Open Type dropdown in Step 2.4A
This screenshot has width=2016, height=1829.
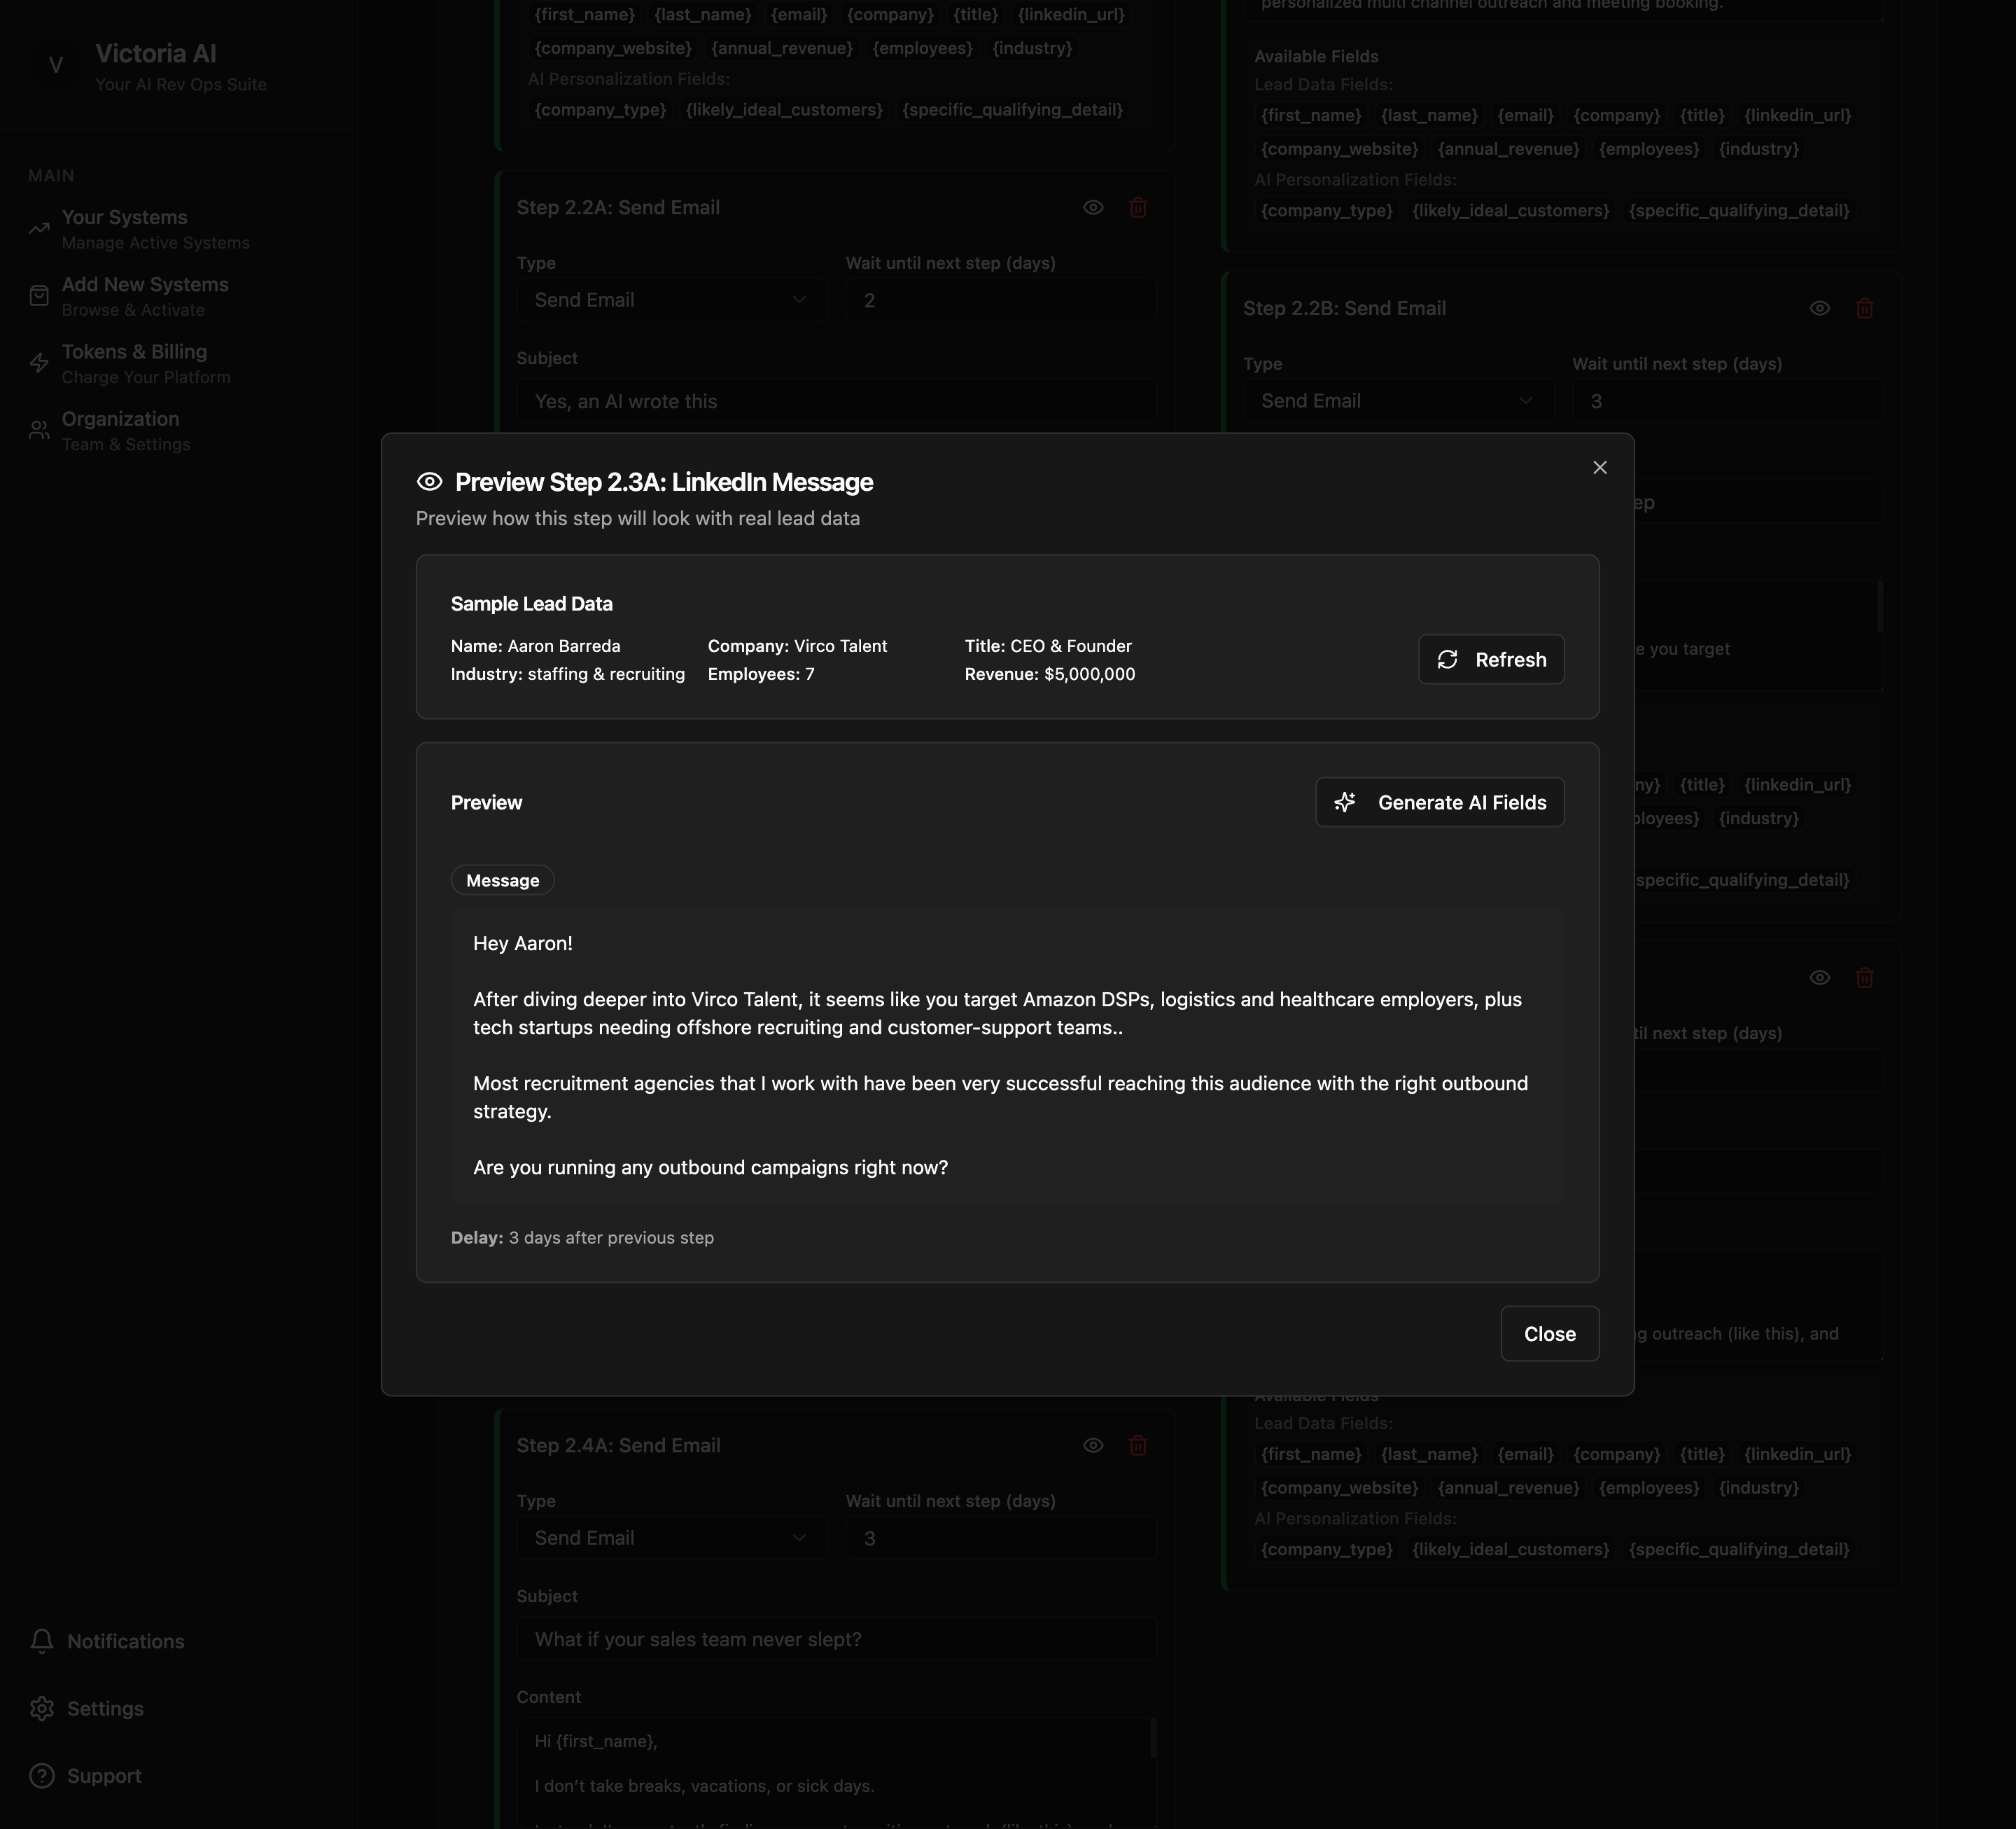pyautogui.click(x=671, y=1538)
